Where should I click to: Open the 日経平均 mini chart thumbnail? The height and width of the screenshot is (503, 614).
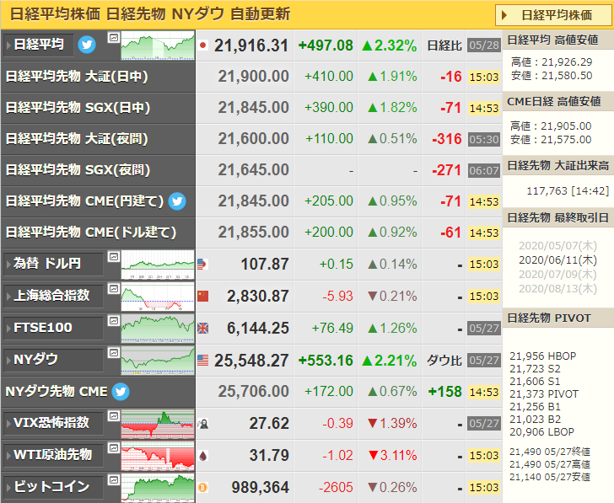coord(158,45)
